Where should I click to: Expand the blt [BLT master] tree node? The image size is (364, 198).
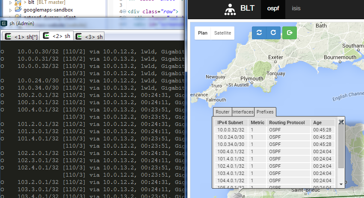pos(10,3)
